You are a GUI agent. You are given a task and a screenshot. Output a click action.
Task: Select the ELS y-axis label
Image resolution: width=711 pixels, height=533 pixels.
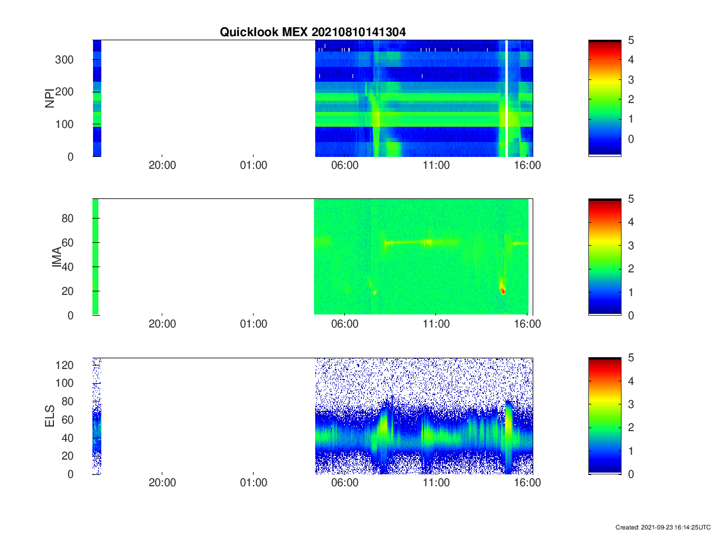[50, 416]
